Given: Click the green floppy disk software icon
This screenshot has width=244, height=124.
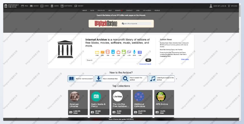Looking at the screenshot, I should [124, 52].
